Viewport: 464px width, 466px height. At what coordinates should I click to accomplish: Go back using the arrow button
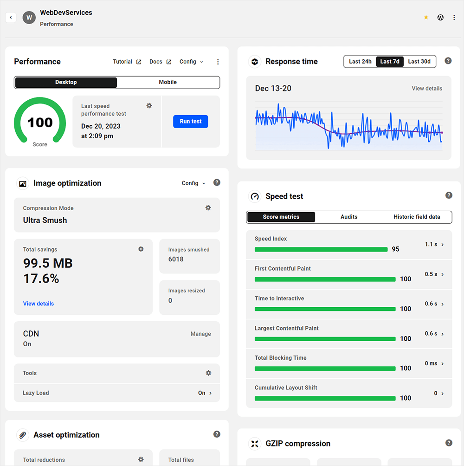(11, 18)
